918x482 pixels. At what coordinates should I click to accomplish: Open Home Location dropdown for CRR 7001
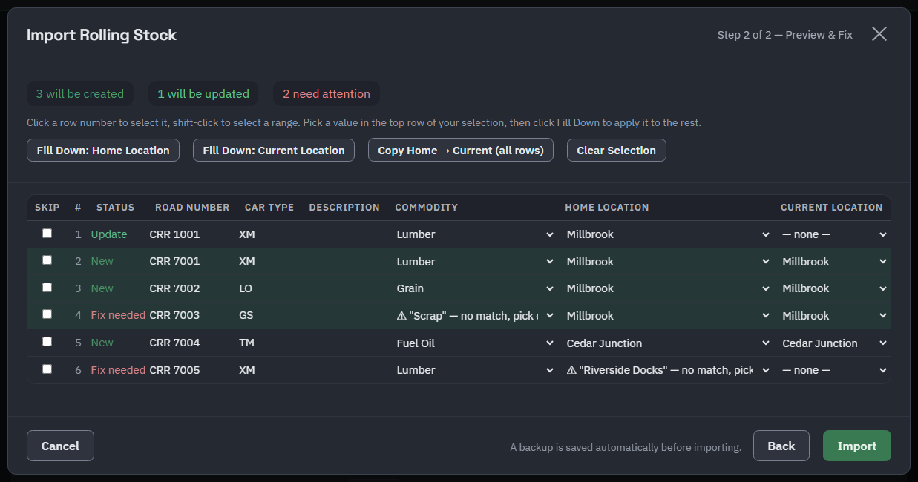(668, 262)
